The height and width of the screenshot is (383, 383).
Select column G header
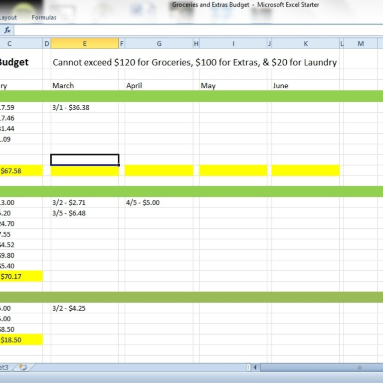tap(159, 43)
